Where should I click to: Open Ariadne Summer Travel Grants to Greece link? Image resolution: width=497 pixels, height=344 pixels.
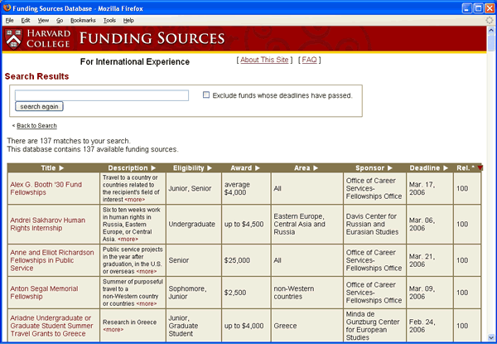51,326
